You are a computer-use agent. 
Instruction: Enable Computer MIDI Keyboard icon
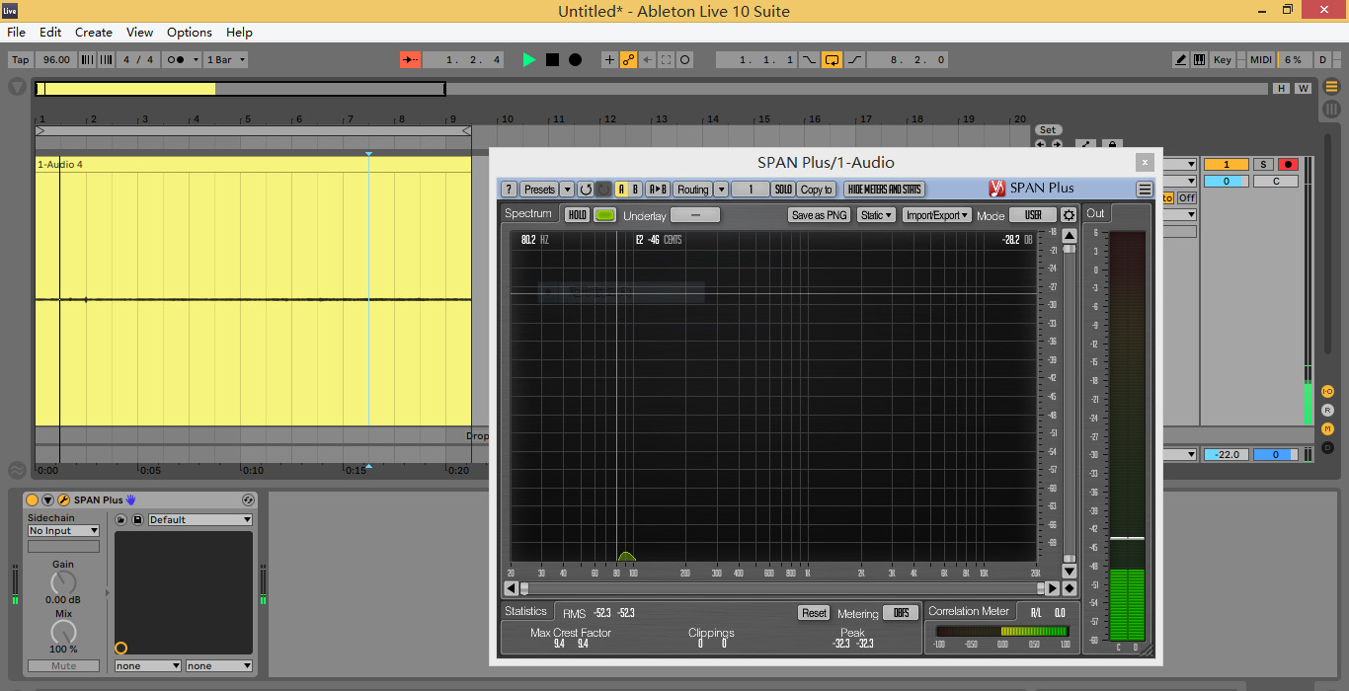[1199, 60]
